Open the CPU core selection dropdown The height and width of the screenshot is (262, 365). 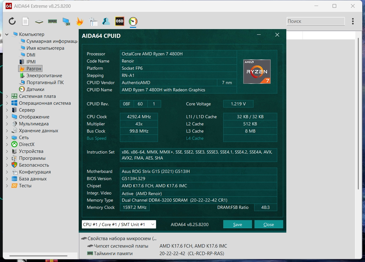pyautogui.click(x=119, y=224)
